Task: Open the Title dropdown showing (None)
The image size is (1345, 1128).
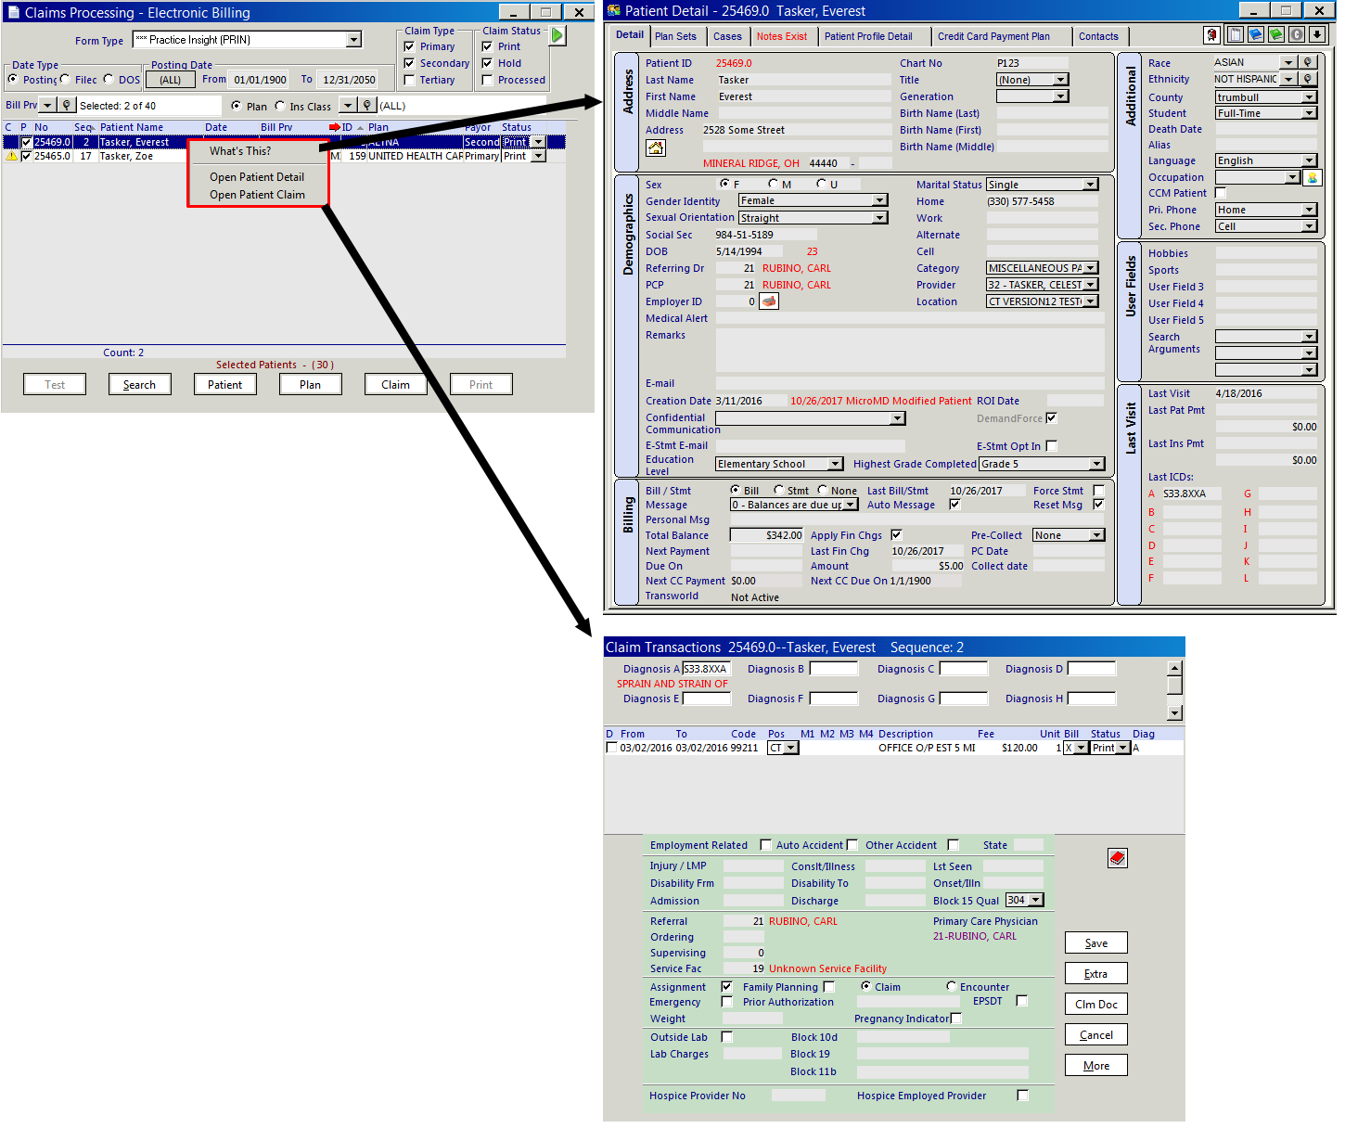Action: click(x=1060, y=80)
